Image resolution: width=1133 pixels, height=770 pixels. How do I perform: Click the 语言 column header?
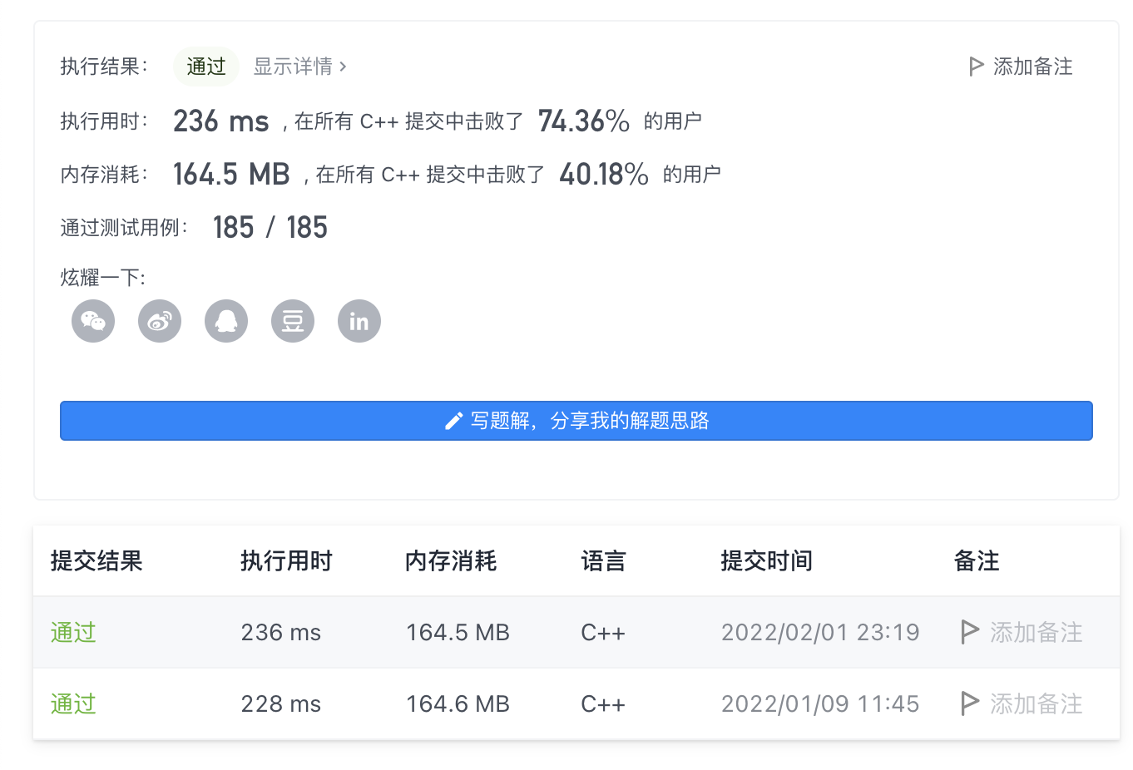point(603,561)
